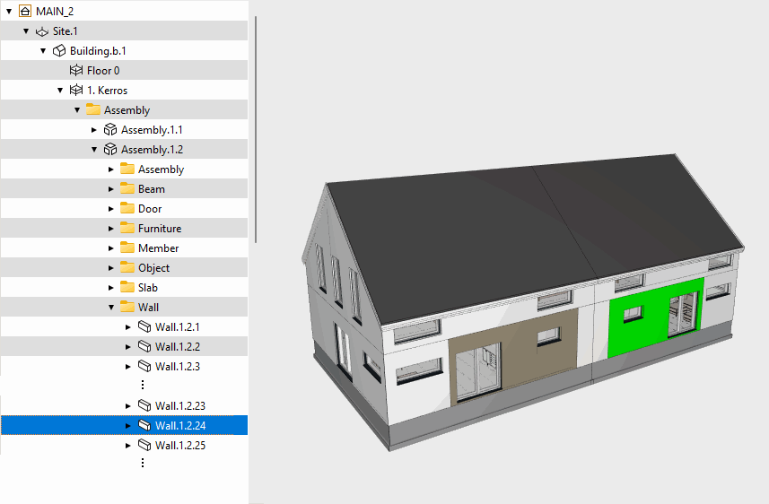Select the Slab folder item
The width and height of the screenshot is (769, 504).
(x=148, y=287)
